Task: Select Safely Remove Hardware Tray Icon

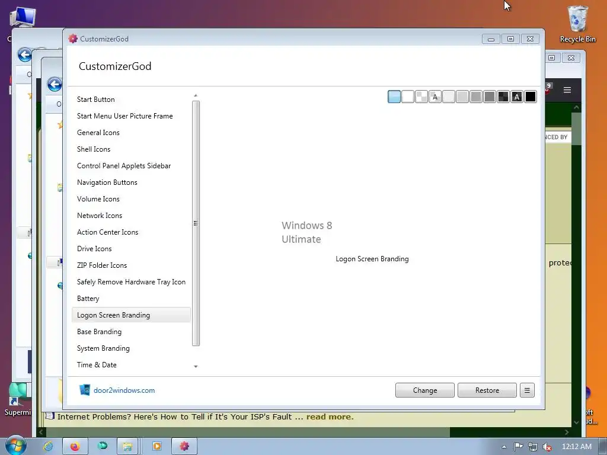Action: coord(131,282)
